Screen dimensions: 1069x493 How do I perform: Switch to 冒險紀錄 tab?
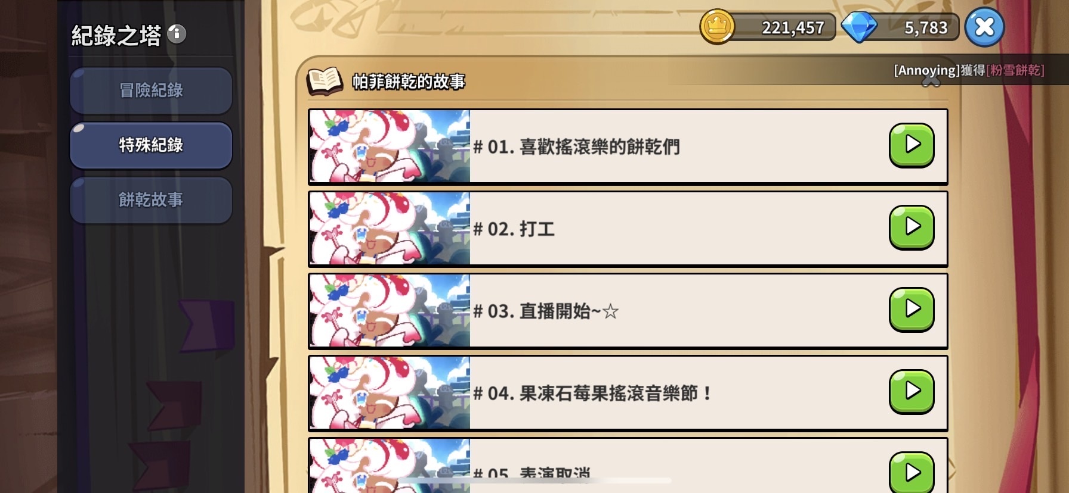[151, 91]
